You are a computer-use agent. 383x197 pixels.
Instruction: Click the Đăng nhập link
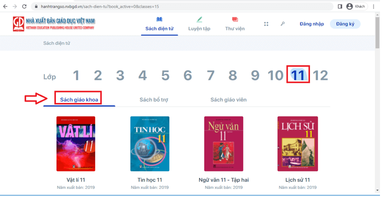[311, 24]
